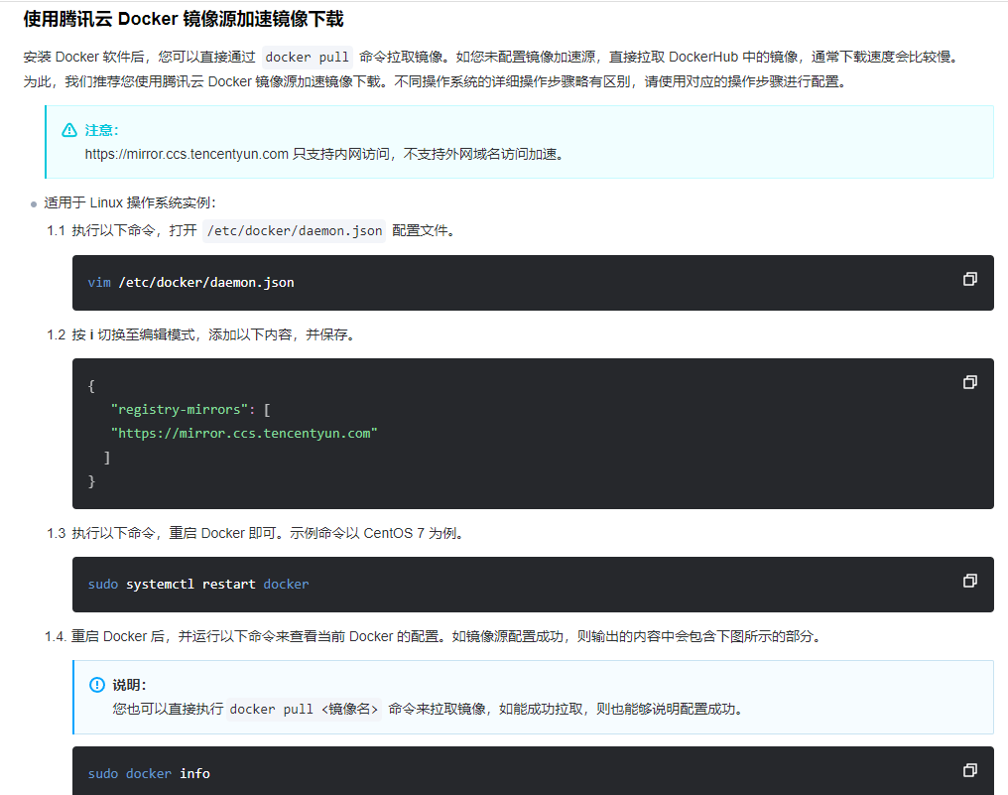
Task: Click the inline code /etc/docker/daemon.json in step 1.1
Action: pos(295,231)
